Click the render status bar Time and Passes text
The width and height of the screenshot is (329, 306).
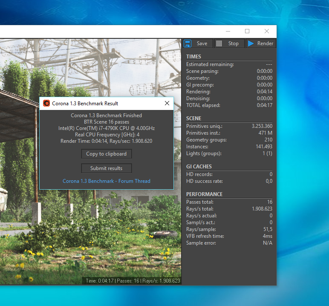pos(133,281)
